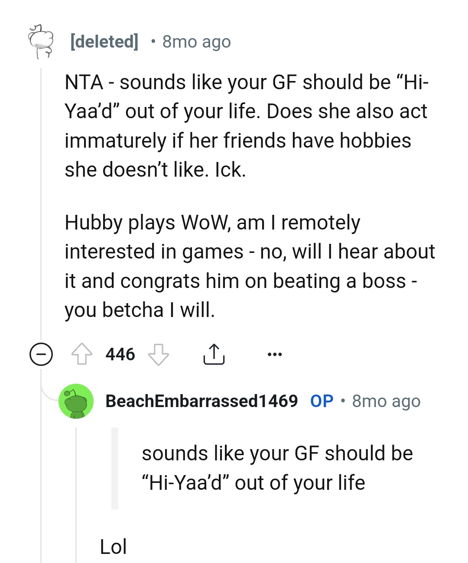This screenshot has height=563, width=468.
Task: Open the comment overflow menu (three dots)
Action: (274, 354)
